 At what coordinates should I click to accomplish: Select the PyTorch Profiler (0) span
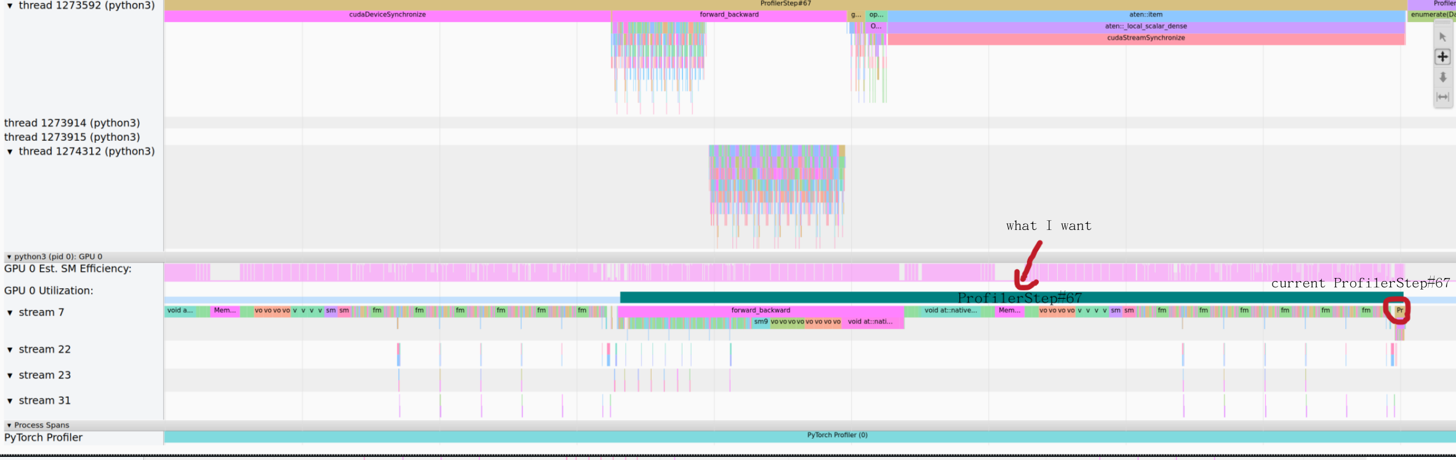pos(837,435)
